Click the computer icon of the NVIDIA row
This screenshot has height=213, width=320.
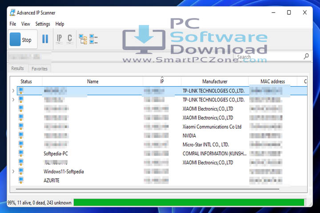pyautogui.click(x=21, y=135)
